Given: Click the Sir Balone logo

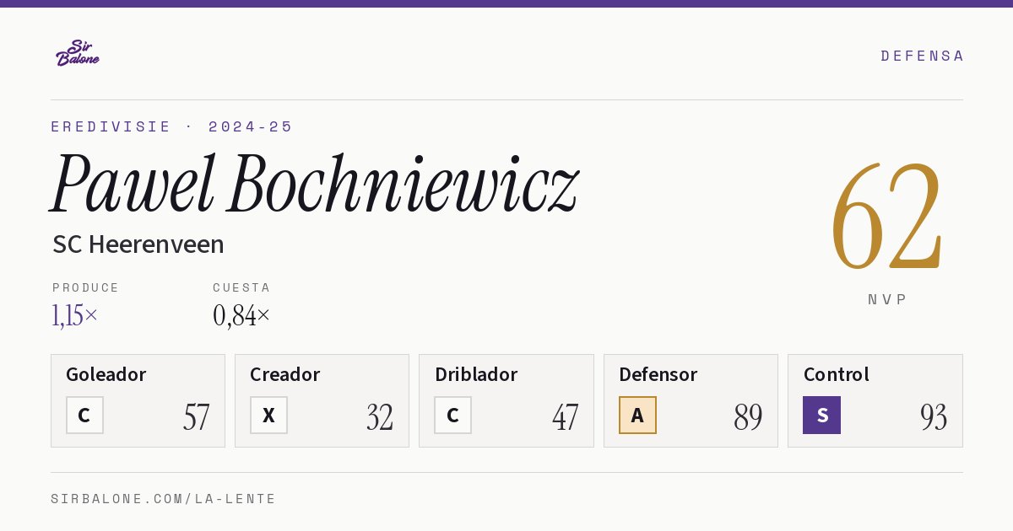Looking at the screenshot, I should pos(78,53).
